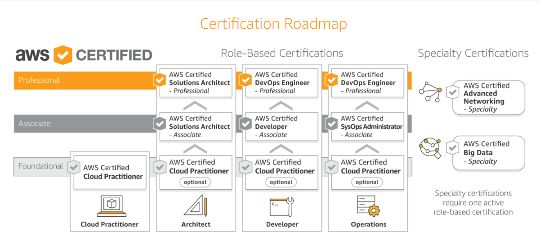Open the AWS Certified Big Data Specialty card
This screenshot has height=245, width=540.
click(x=488, y=153)
